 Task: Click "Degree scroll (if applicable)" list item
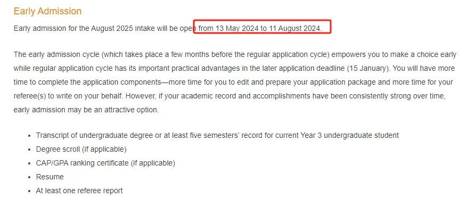coord(81,149)
